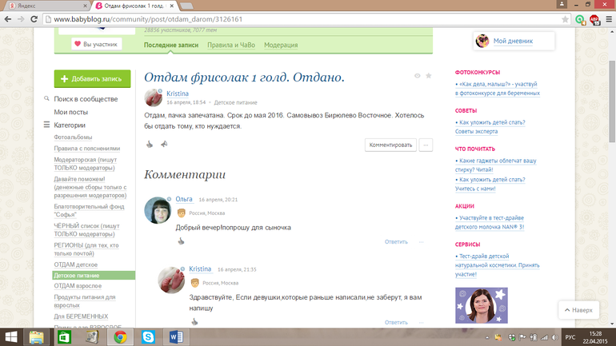Click the megaphone share icon under the post

pos(164,145)
